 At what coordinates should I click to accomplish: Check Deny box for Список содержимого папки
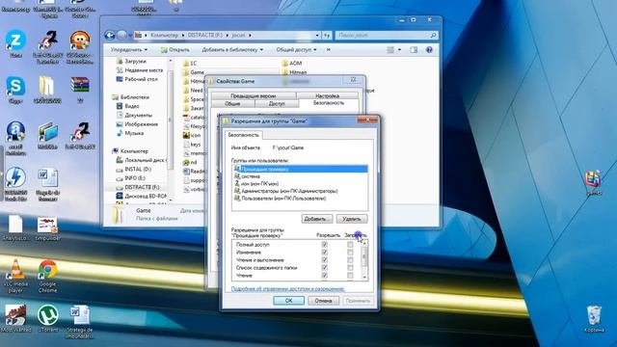coord(350,268)
